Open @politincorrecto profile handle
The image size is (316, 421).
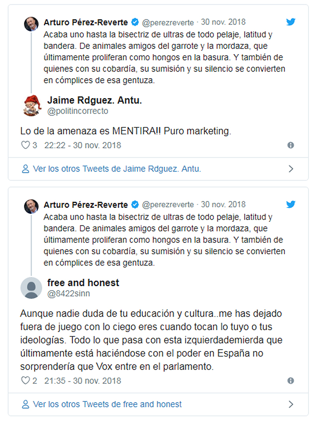tap(78, 111)
